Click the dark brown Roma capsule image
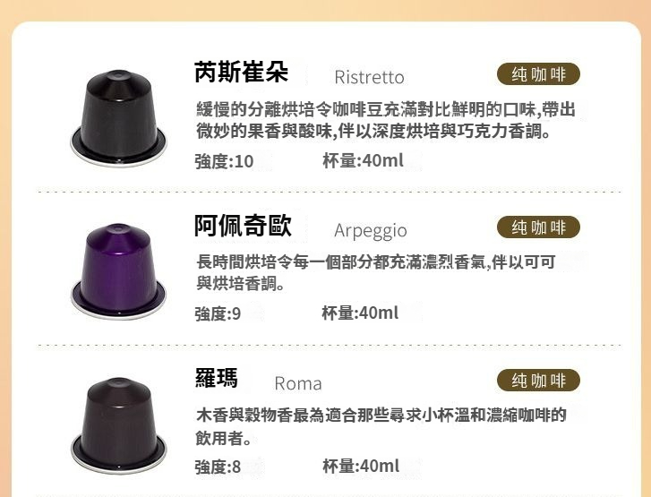The height and width of the screenshot is (497, 651). click(118, 425)
